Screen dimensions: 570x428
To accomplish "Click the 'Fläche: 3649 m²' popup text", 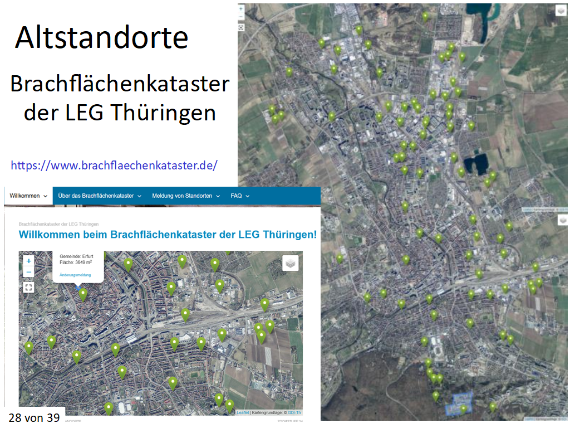I will pos(76,262).
